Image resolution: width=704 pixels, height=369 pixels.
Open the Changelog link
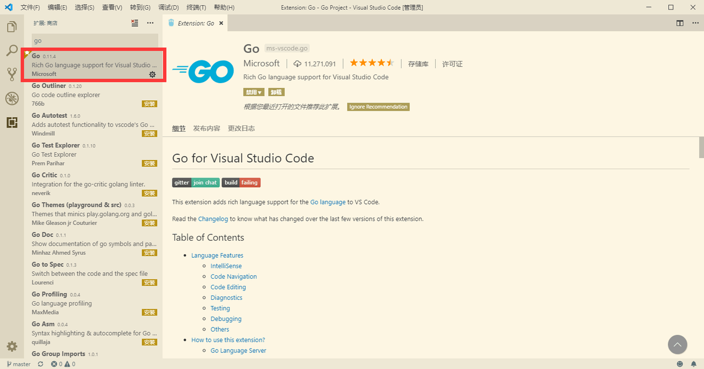212,218
